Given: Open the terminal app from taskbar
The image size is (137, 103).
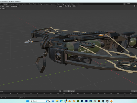Looking at the screenshot, I should click(107, 101).
